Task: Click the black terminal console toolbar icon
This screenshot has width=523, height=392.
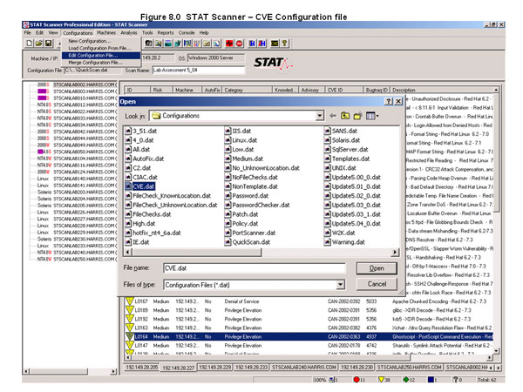Action: coord(275,44)
